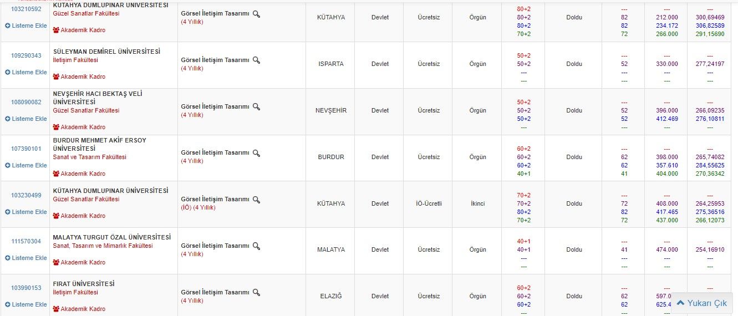
Task: Click magnifier icon in Burdur Mehmet Akif Ersoy row
Action: click(256, 153)
